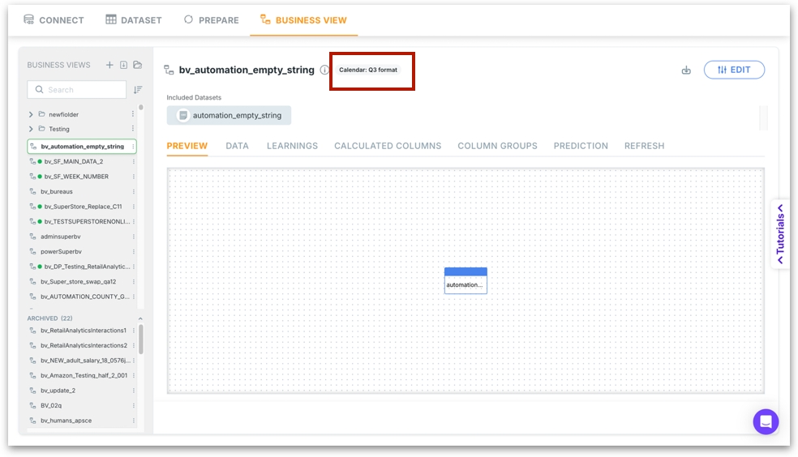The height and width of the screenshot is (457, 798).
Task: Open options menu for Testing folder
Action: pos(134,129)
